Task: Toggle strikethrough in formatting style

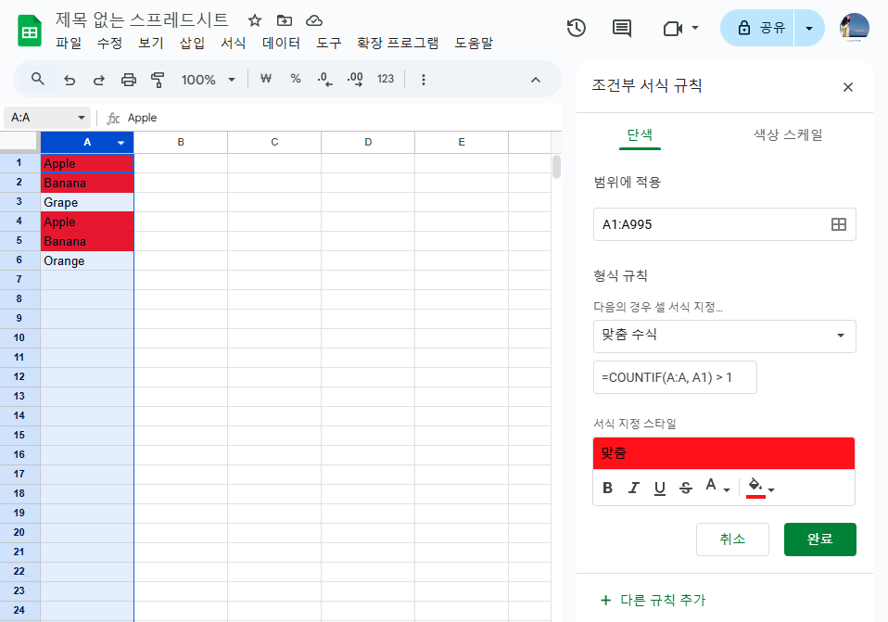Action: tap(685, 488)
